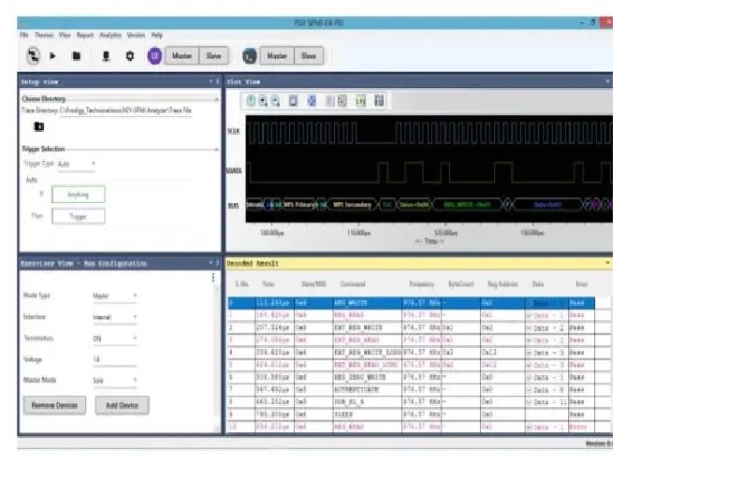Viewport: 756px width, 478px height.
Task: Open the Analytics menu
Action: click(x=110, y=36)
